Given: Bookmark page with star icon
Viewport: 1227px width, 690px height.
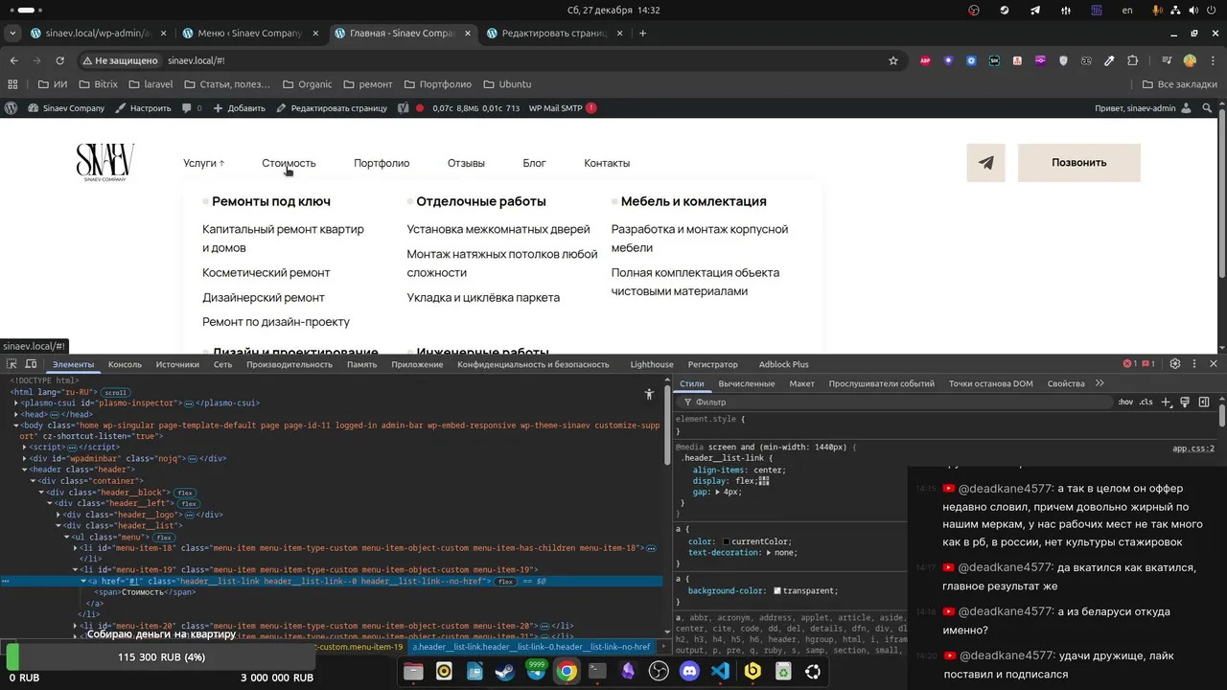Looking at the screenshot, I should [893, 60].
